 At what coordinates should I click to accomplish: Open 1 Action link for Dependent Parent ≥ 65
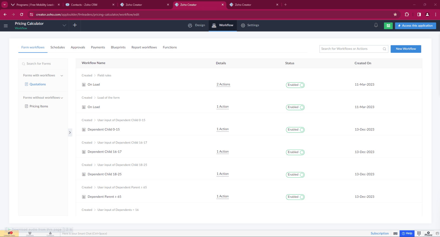coord(222,197)
